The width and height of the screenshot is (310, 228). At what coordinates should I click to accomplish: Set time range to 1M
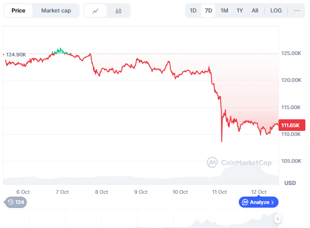point(224,11)
